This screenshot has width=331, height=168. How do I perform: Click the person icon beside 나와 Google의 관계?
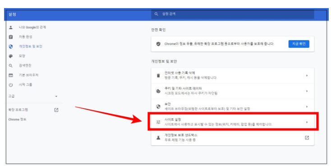(11, 27)
